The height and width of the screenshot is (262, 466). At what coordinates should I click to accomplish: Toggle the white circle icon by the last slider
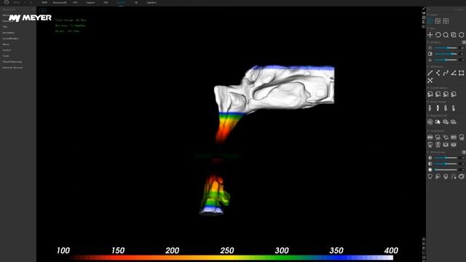pyautogui.click(x=430, y=170)
